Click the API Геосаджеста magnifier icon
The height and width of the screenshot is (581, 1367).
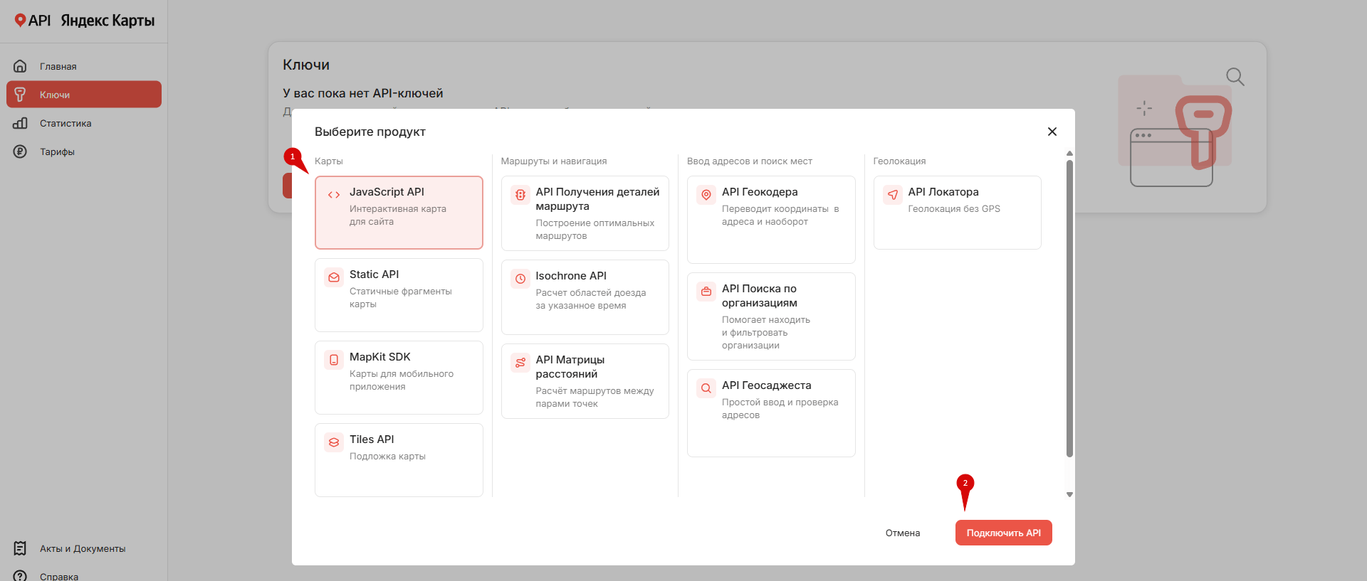(706, 388)
